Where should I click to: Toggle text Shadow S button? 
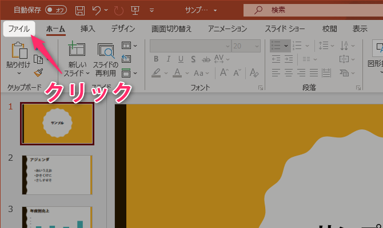(x=193, y=59)
